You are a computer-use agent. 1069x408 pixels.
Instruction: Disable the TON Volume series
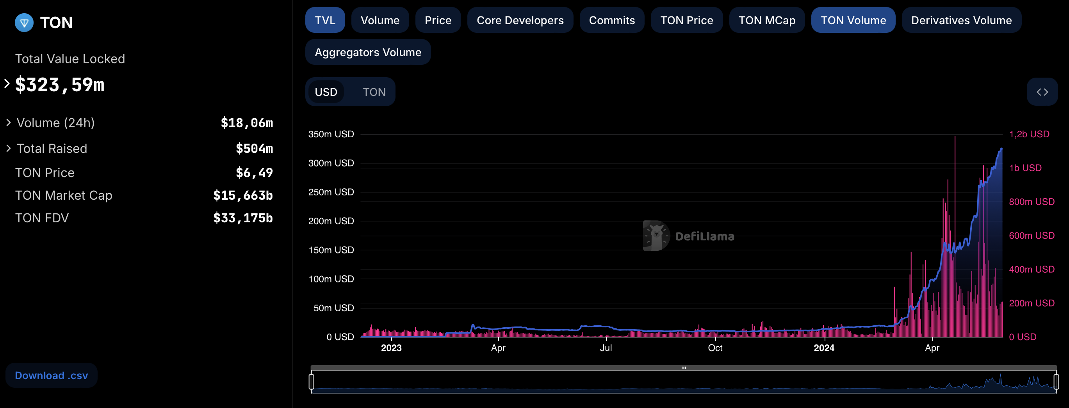[853, 20]
